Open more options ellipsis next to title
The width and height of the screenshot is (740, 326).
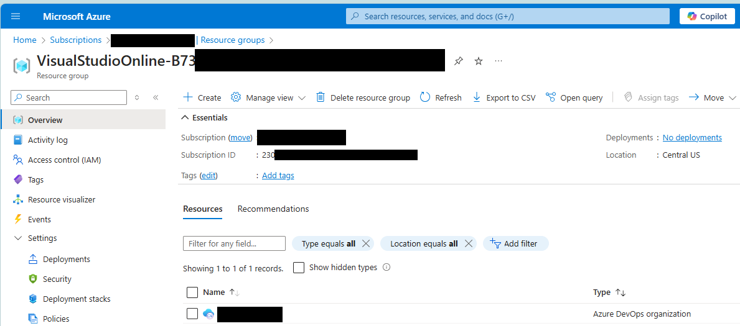[x=499, y=61]
